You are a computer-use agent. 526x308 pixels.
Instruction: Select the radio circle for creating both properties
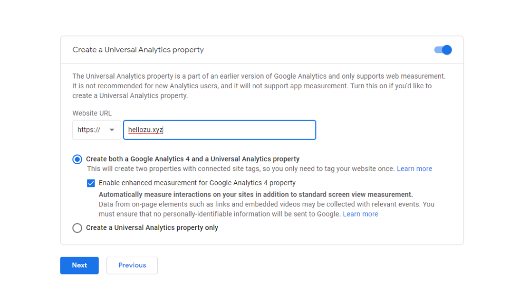[x=77, y=159]
